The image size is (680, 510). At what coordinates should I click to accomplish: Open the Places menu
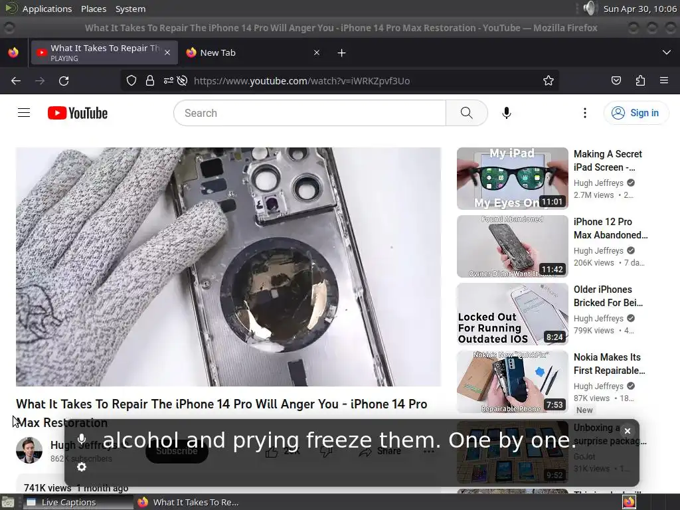(x=94, y=9)
